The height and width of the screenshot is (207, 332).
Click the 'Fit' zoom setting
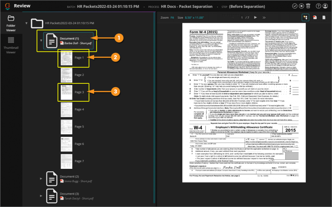(x=172, y=17)
